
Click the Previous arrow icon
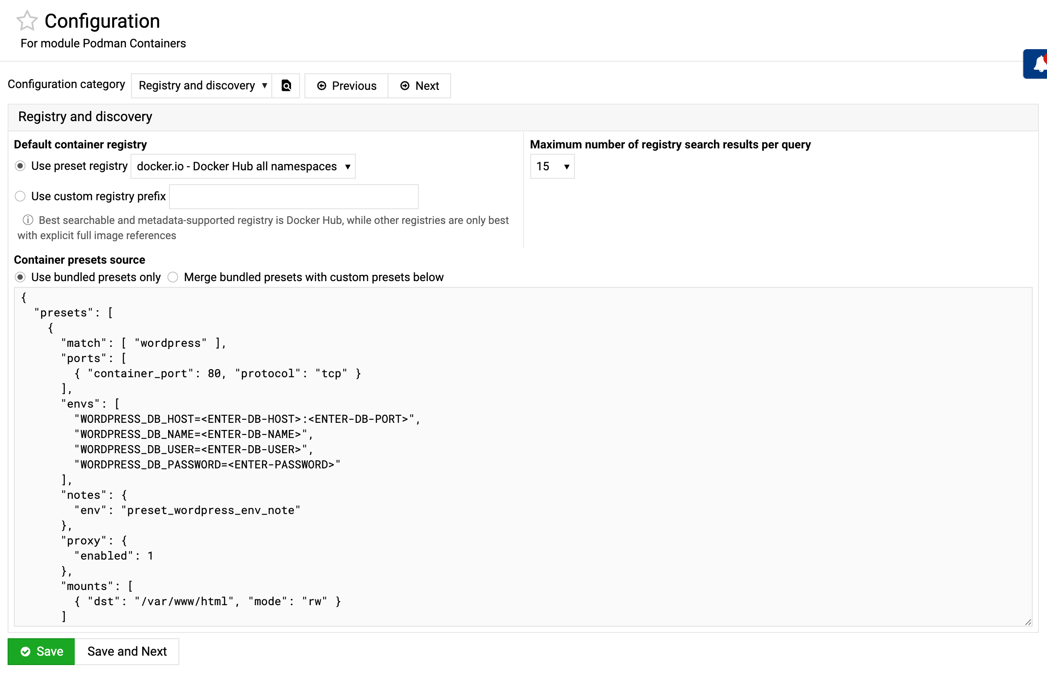321,86
